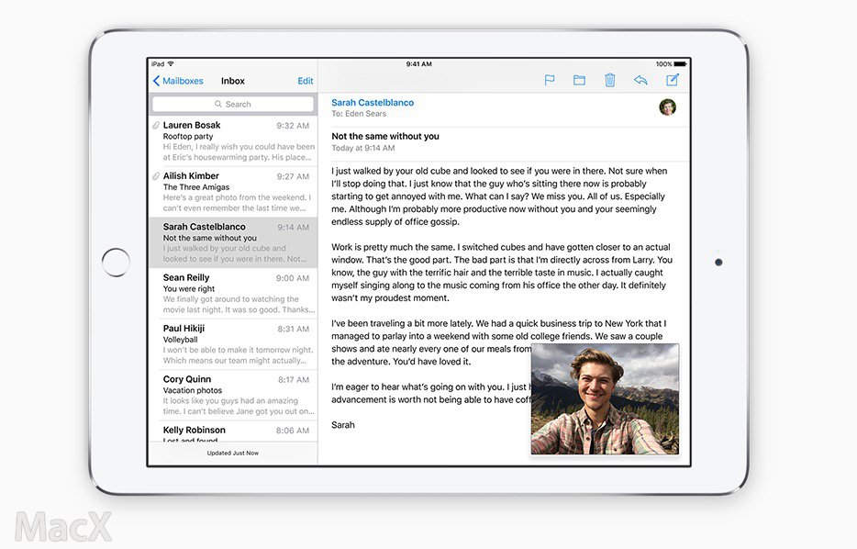The height and width of the screenshot is (549, 857).
Task: Delete message with the trash icon
Action: pos(610,81)
